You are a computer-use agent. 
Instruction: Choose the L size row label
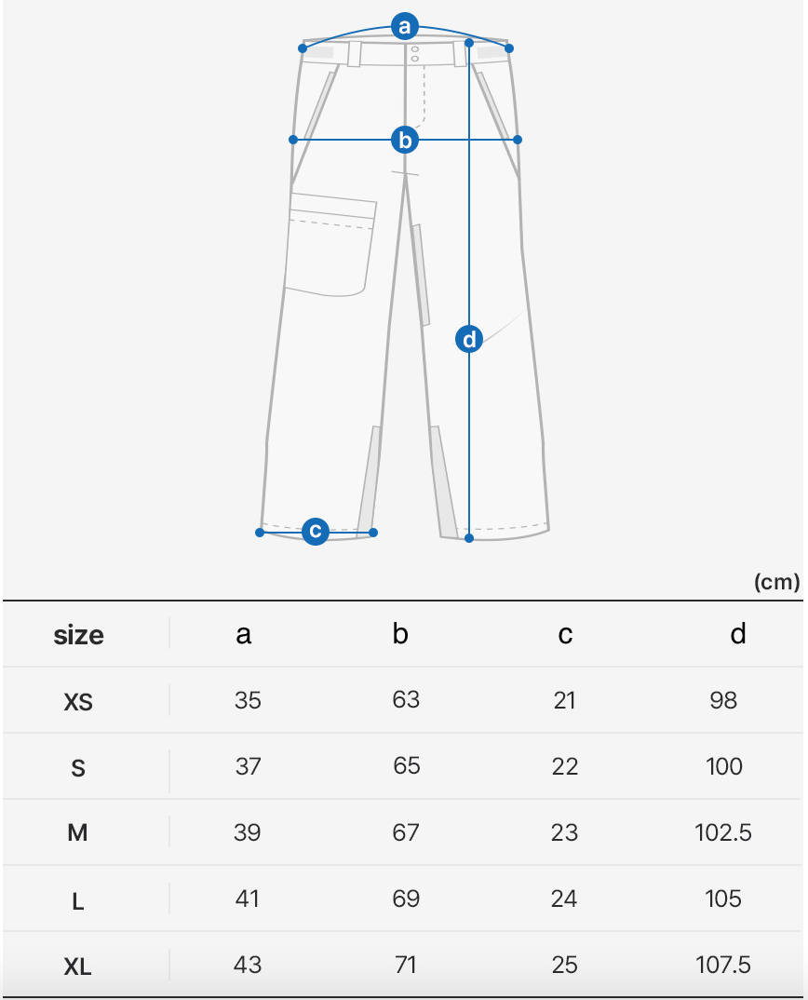pos(78,900)
